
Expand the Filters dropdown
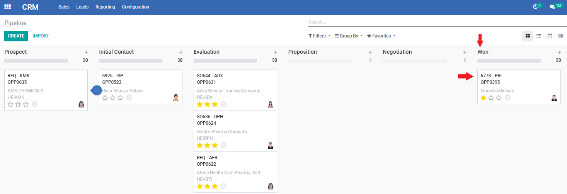click(x=320, y=36)
